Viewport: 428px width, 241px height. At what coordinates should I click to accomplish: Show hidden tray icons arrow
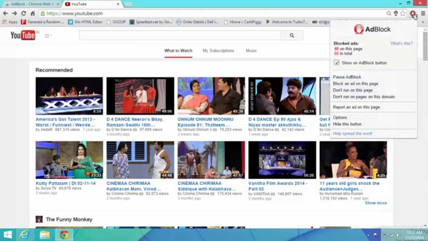click(368, 235)
